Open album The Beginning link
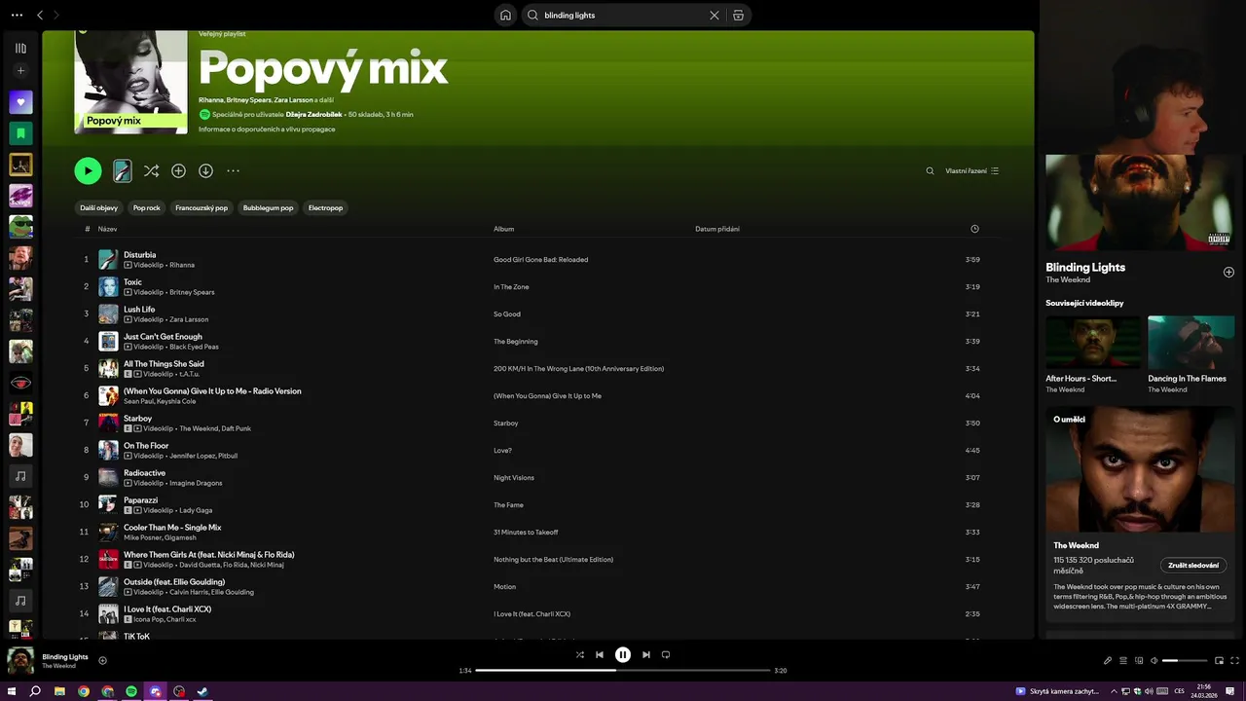 click(515, 342)
